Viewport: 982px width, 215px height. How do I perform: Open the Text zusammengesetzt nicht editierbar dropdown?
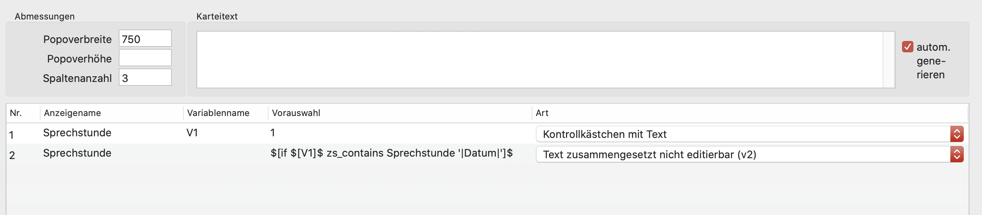tap(749, 154)
